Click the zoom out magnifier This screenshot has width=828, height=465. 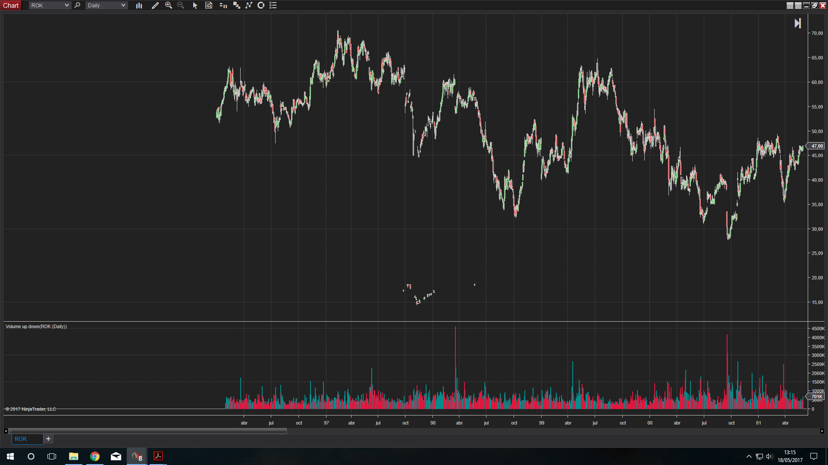181,6
